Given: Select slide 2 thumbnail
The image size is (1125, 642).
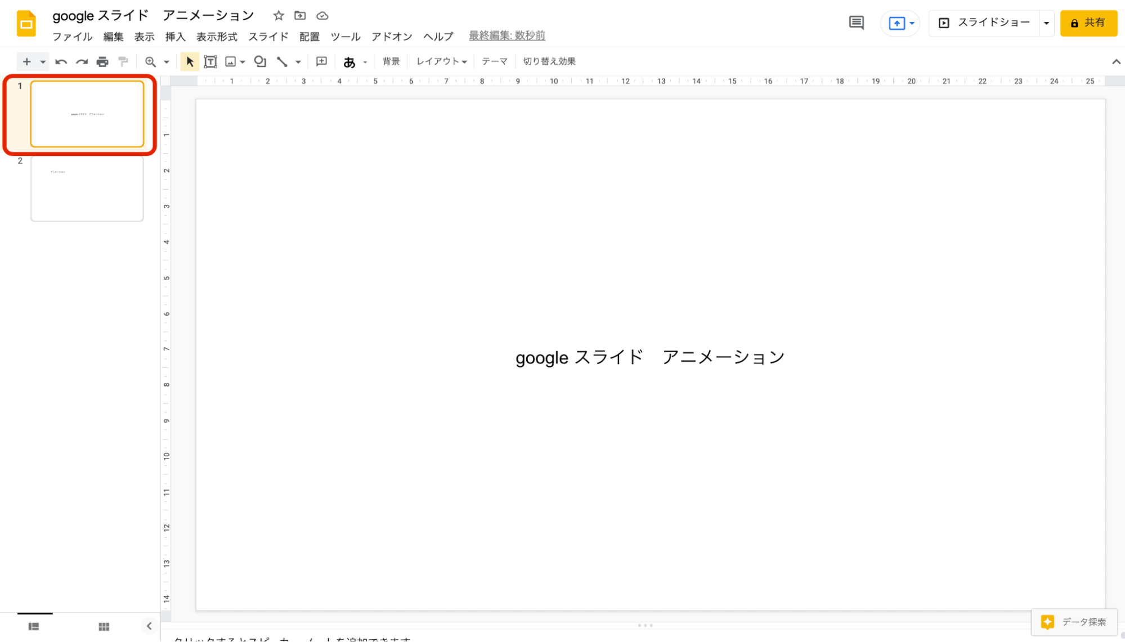Looking at the screenshot, I should tap(87, 188).
